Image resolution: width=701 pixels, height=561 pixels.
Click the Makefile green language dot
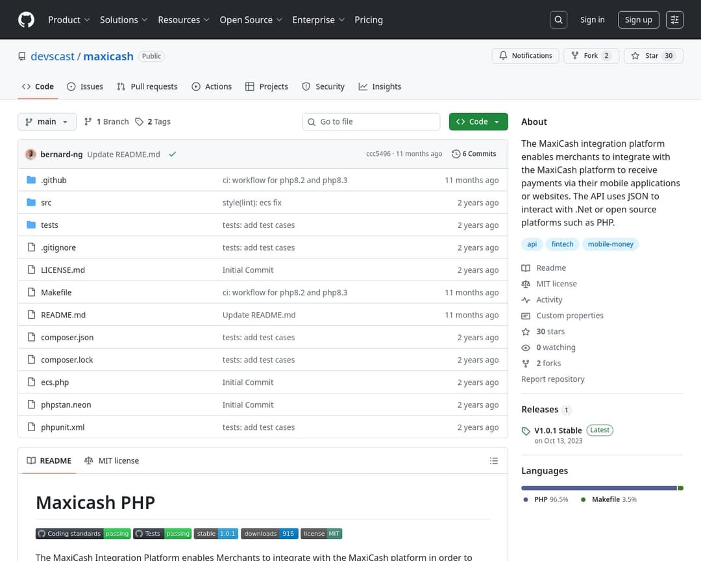pyautogui.click(x=583, y=500)
